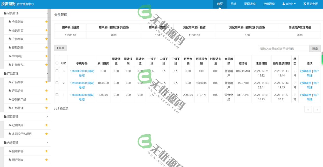Click the star icon next to 红包管理
323x167 pixels.
click(46, 108)
